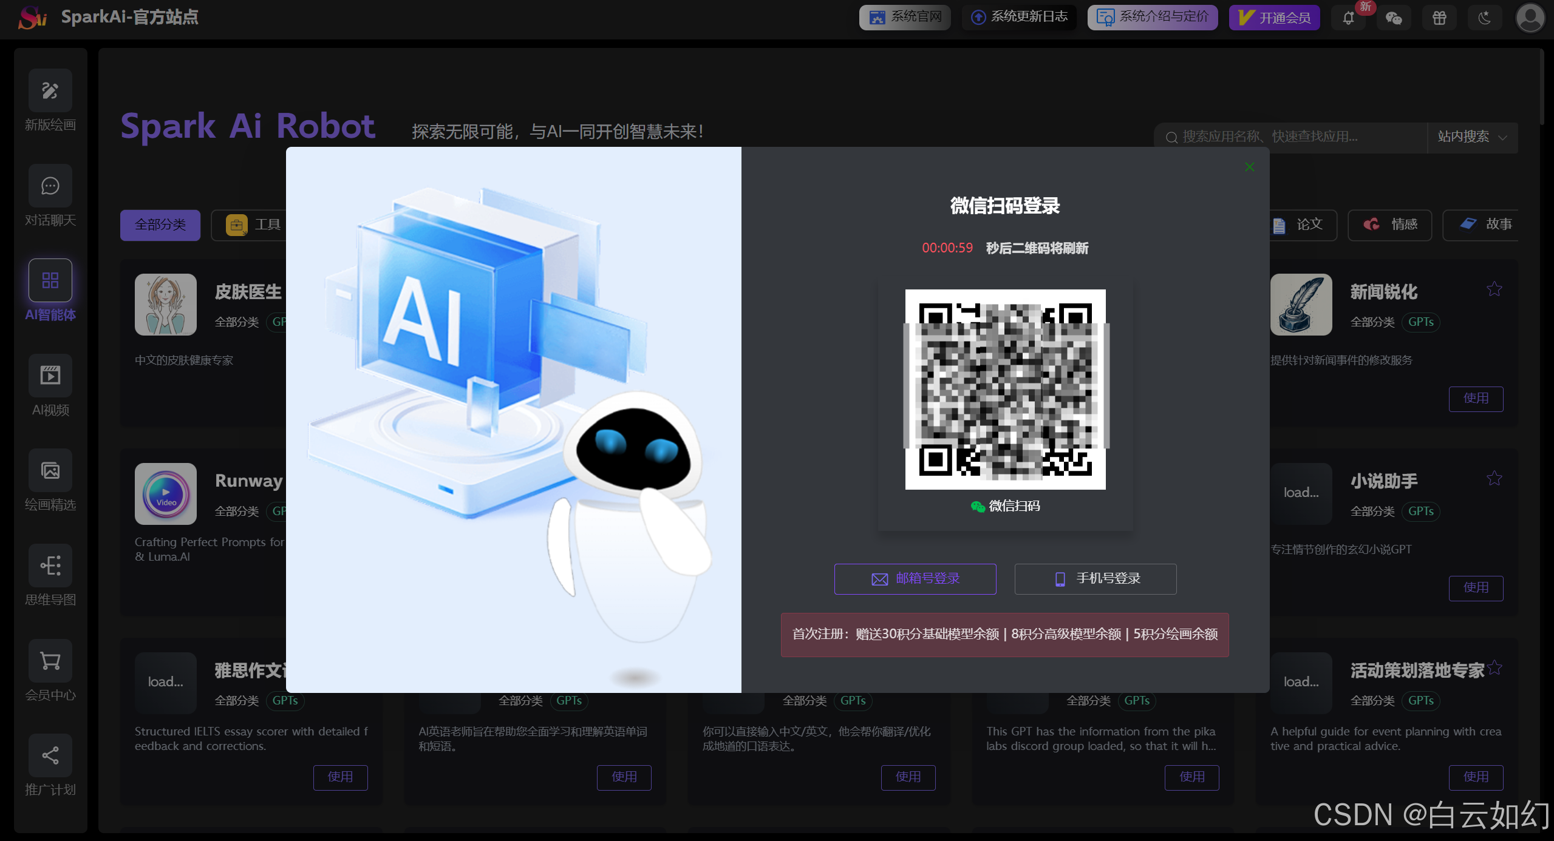Open the 思维导图 mind map sidebar icon
The height and width of the screenshot is (841, 1554).
(x=50, y=566)
